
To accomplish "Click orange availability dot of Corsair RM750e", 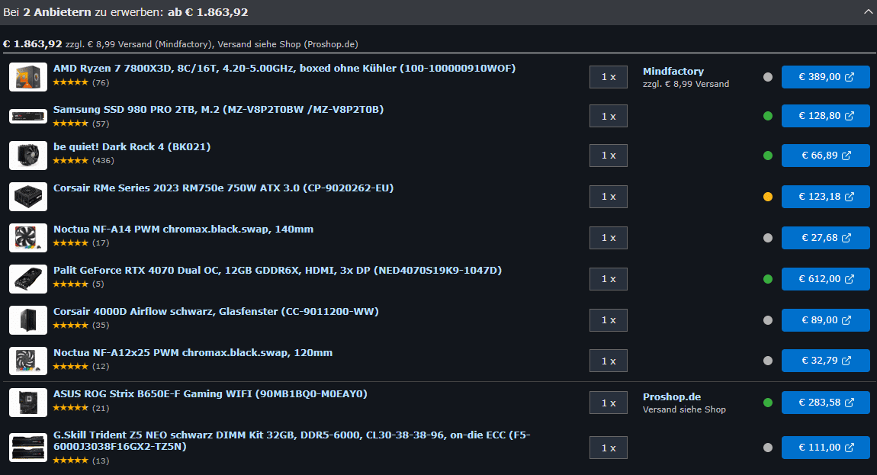I will [x=768, y=197].
